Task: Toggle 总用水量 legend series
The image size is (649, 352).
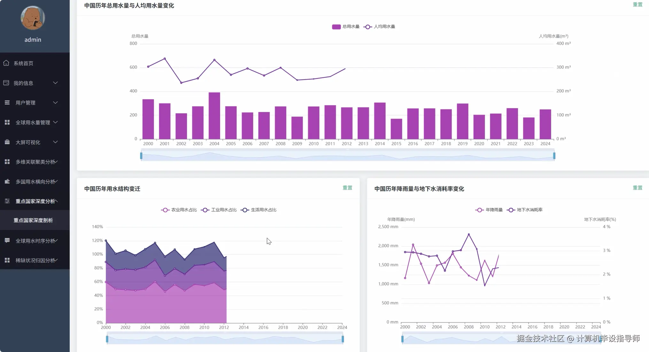Action: (x=346, y=27)
